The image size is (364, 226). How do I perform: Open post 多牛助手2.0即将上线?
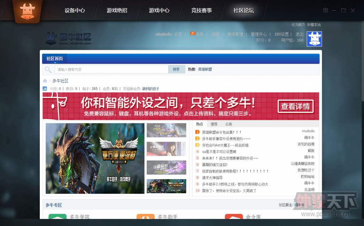(235, 184)
